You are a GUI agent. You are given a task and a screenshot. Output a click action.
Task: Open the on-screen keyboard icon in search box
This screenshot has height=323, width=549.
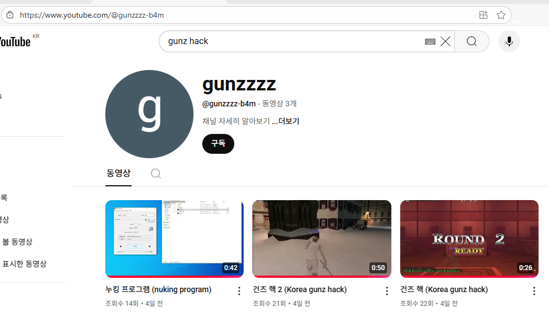pos(430,42)
